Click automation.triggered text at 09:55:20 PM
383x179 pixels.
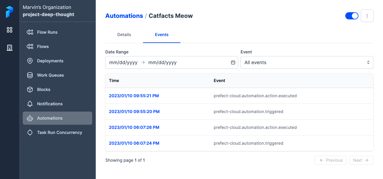click(x=248, y=112)
